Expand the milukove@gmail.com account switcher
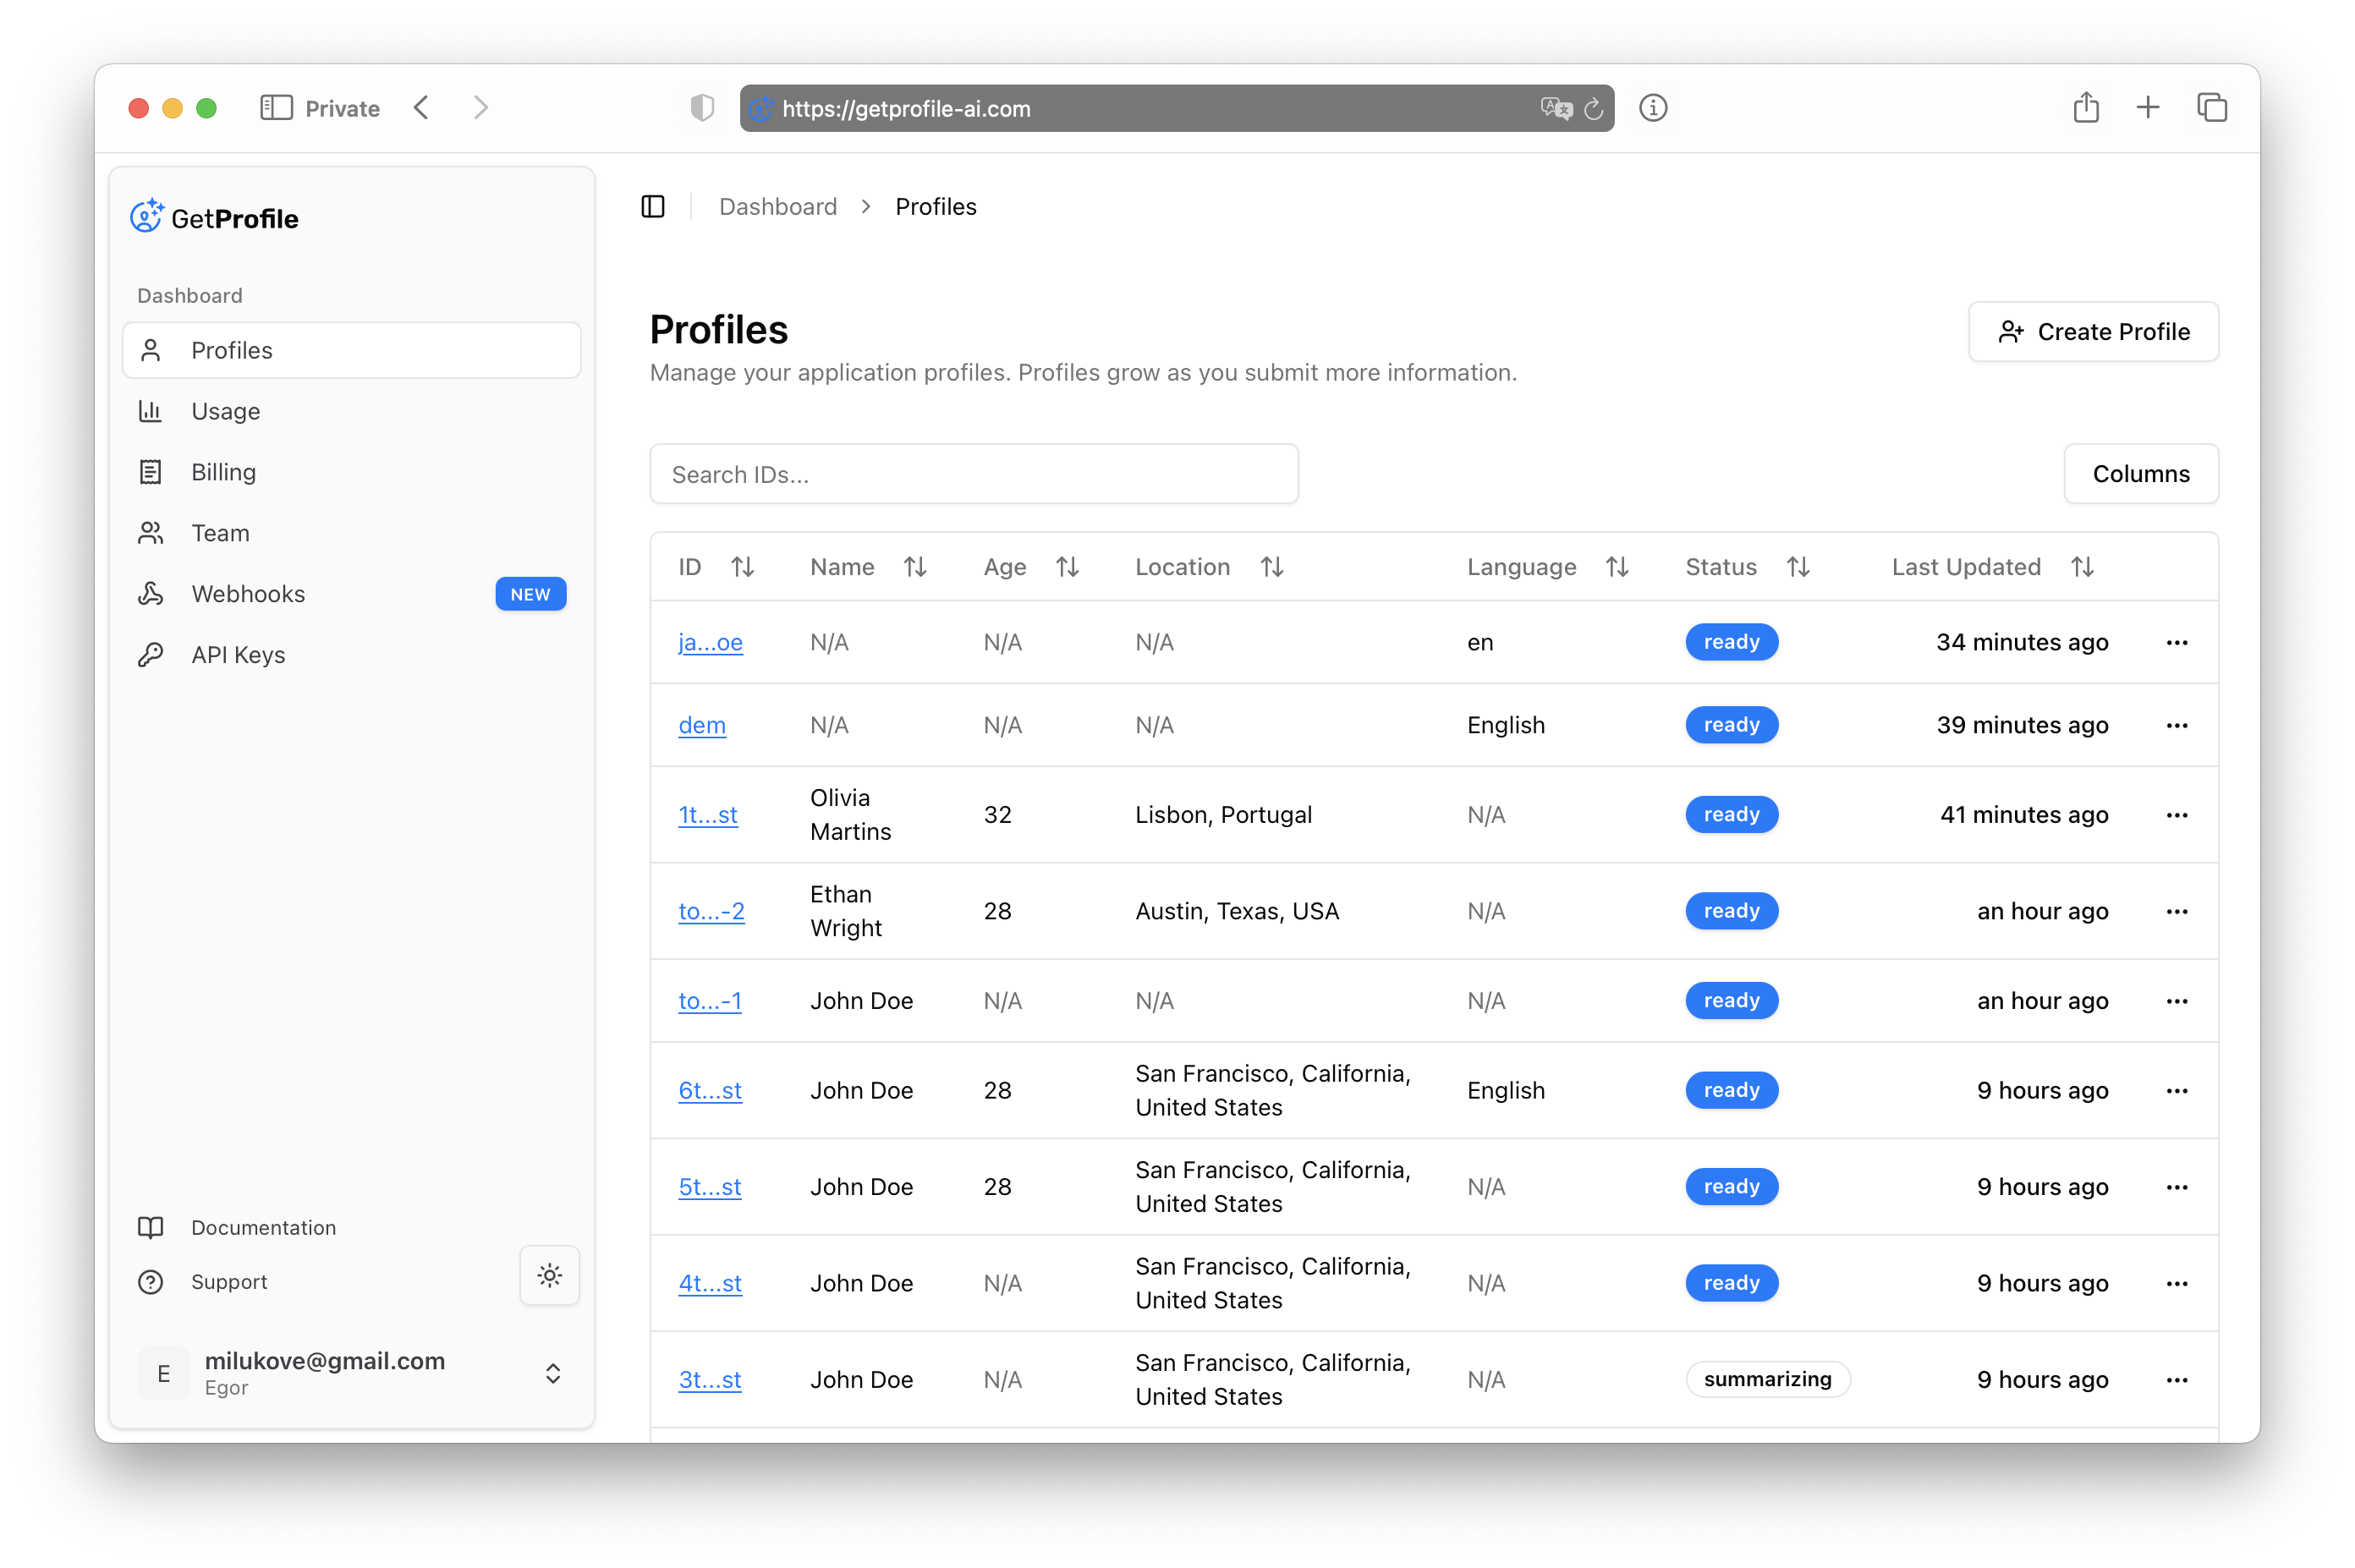The width and height of the screenshot is (2355, 1568). [552, 1373]
